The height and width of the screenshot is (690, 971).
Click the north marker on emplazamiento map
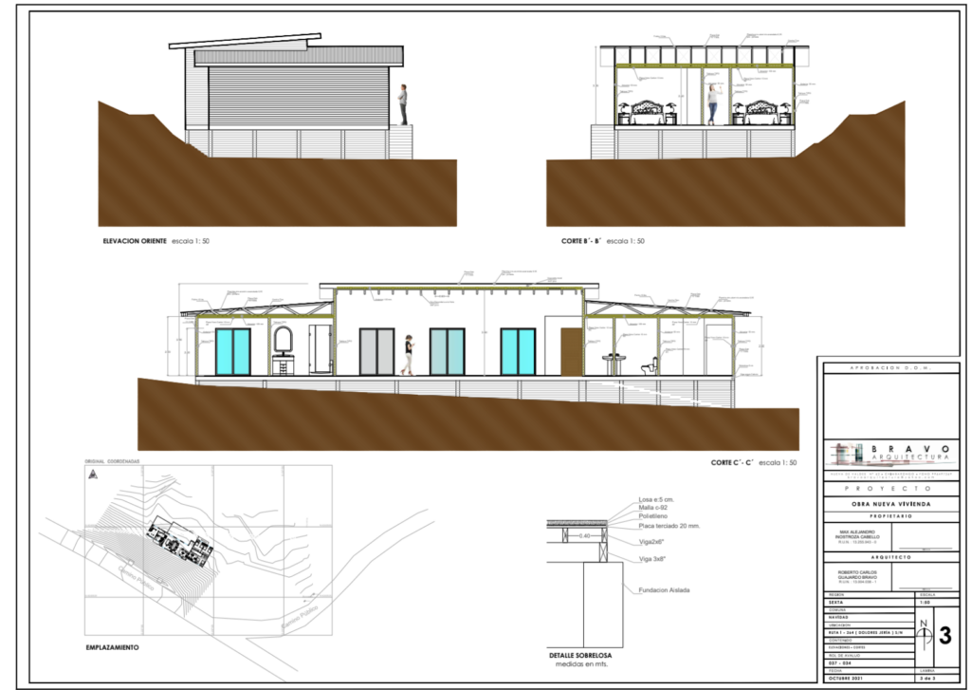(93, 475)
